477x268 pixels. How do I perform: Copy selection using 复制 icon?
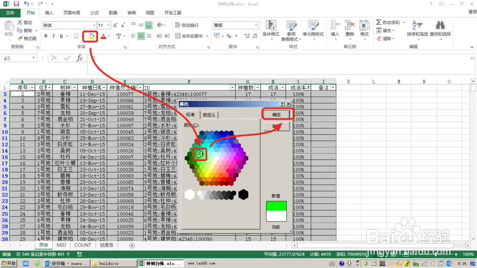click(x=25, y=31)
